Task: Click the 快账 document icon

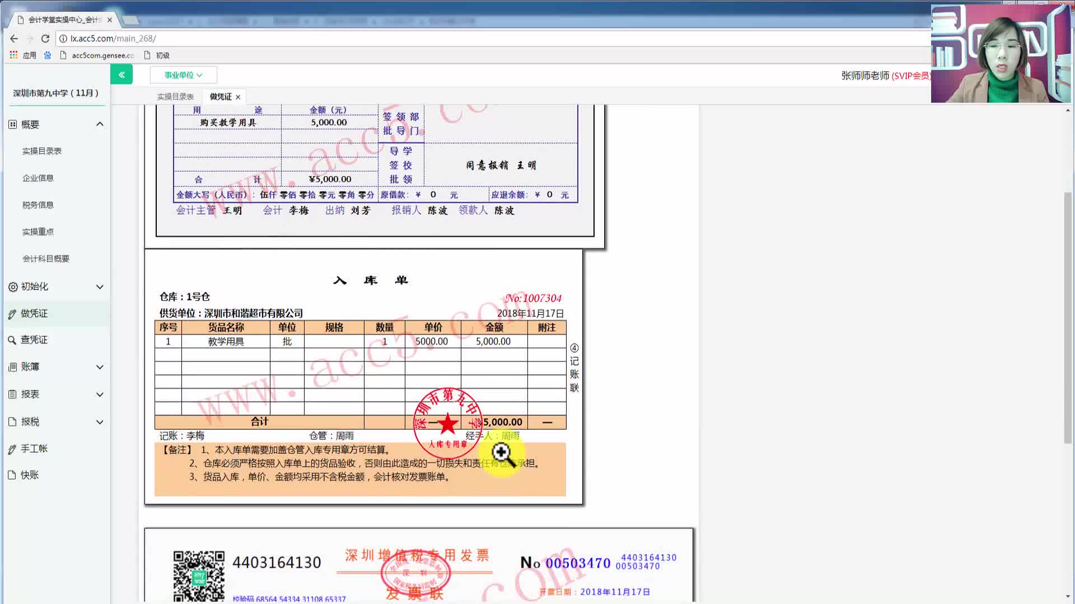Action: coord(12,475)
